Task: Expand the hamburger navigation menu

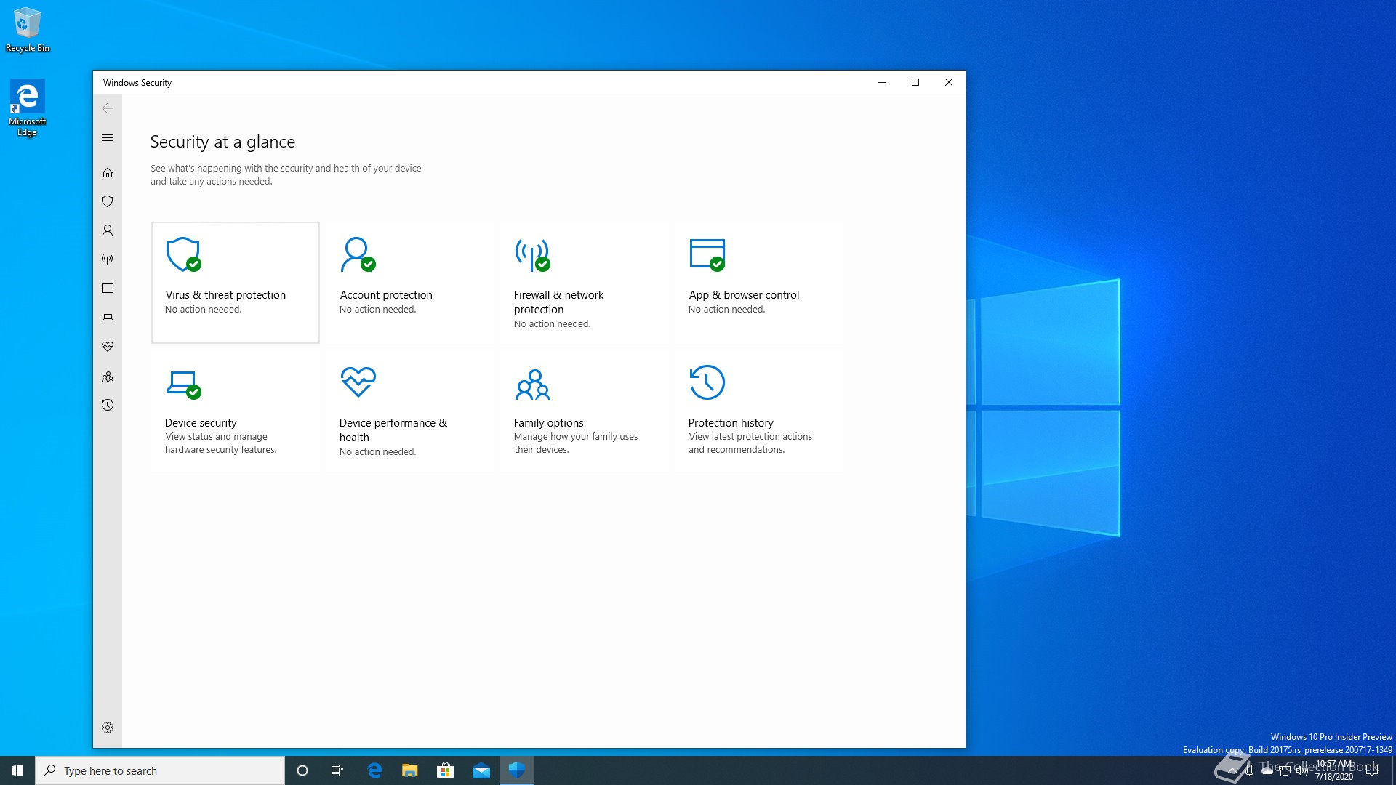Action: point(108,138)
